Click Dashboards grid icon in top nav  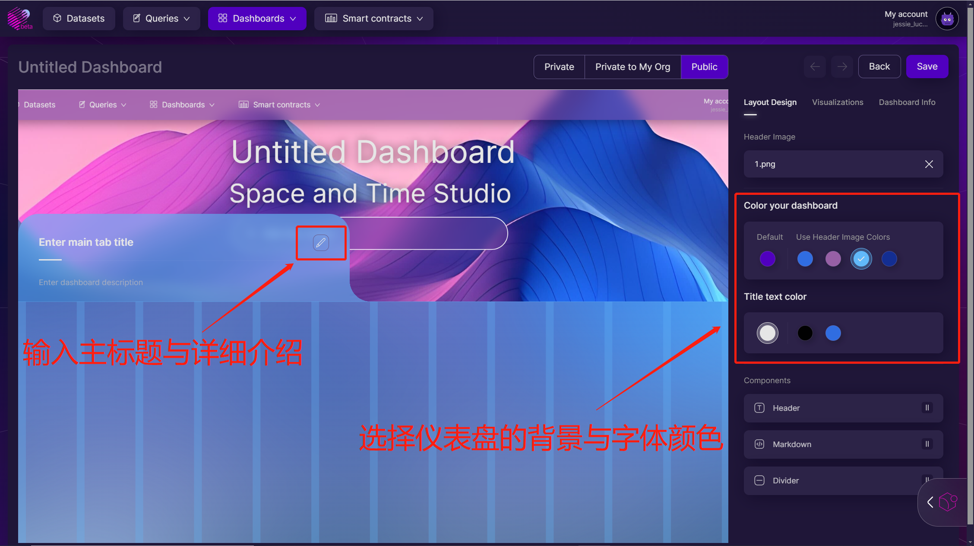[x=222, y=18]
